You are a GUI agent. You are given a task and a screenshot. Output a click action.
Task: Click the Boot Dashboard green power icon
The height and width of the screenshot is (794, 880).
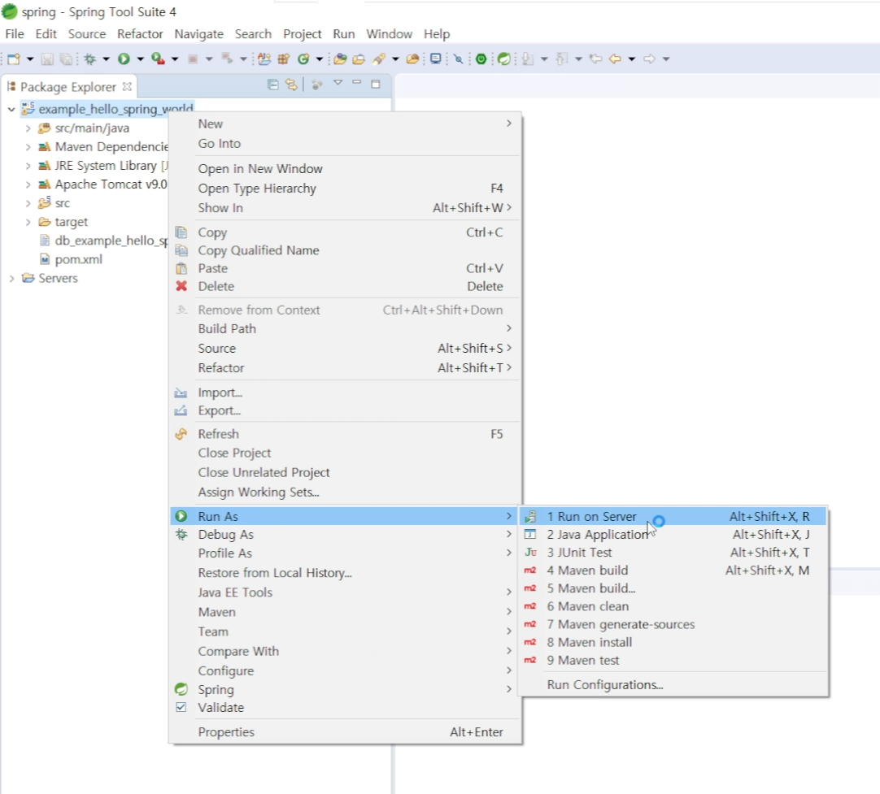(x=481, y=59)
